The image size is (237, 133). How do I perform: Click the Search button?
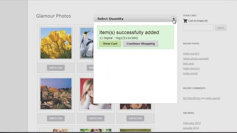221,28
